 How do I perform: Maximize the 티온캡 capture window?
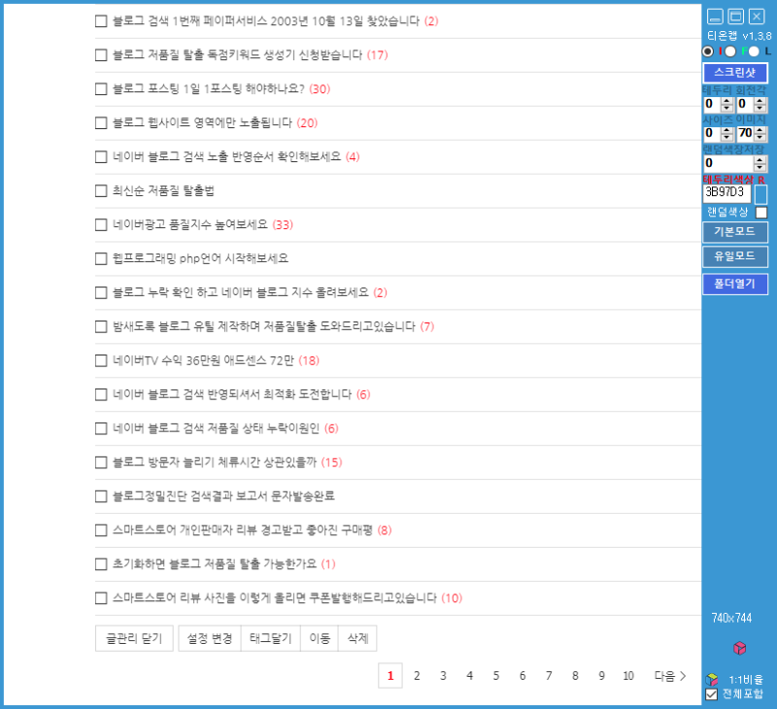tap(736, 17)
